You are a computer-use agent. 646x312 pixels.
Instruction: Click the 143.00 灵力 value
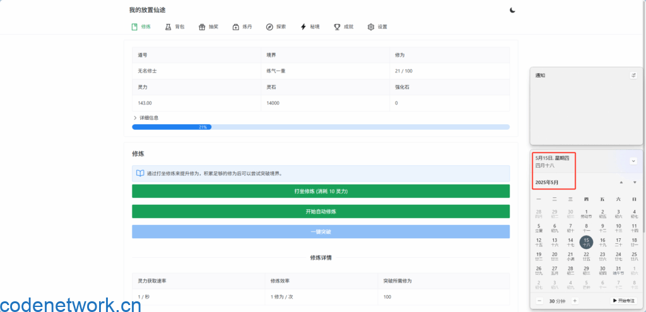click(144, 103)
